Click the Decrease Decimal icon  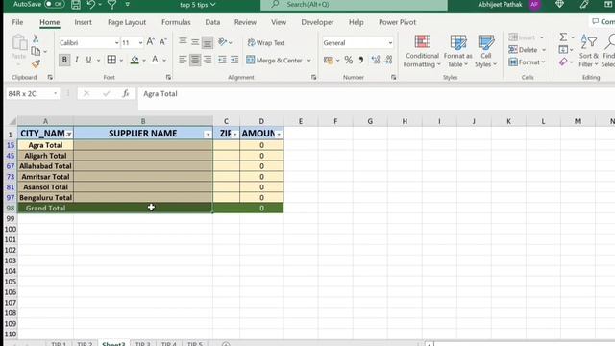coord(388,60)
